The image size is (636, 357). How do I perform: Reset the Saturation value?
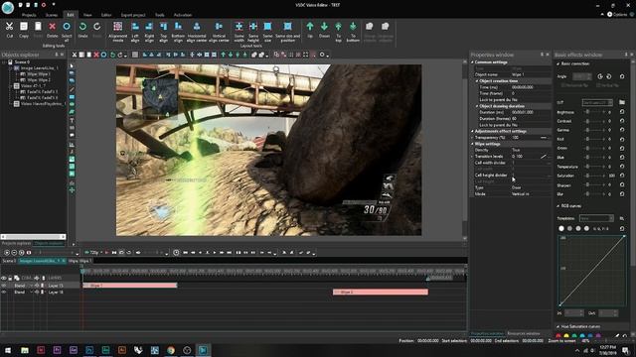[x=622, y=176]
